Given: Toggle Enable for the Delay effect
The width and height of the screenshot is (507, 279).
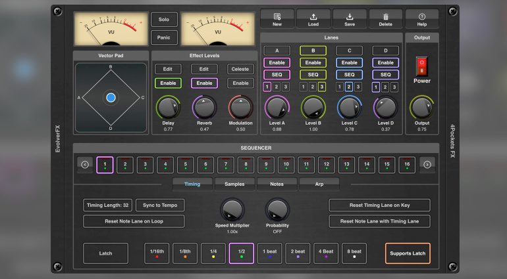Looking at the screenshot, I should (168, 83).
